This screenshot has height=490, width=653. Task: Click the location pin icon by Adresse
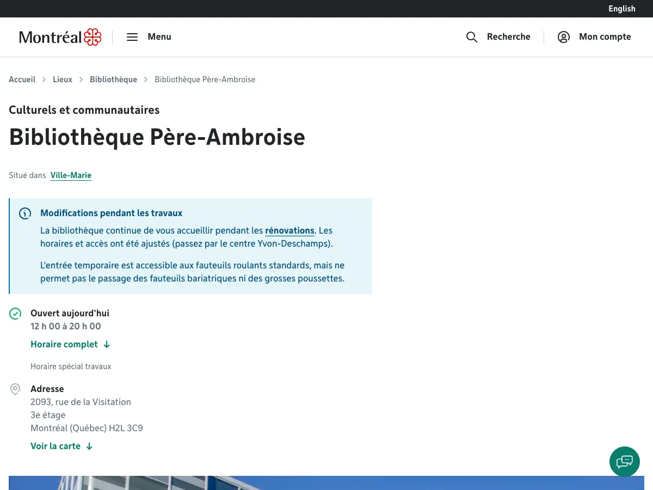point(15,389)
